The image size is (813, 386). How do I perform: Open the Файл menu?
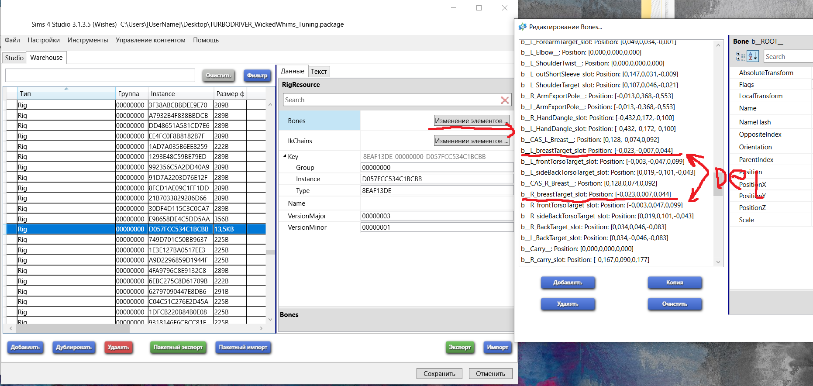pos(12,40)
